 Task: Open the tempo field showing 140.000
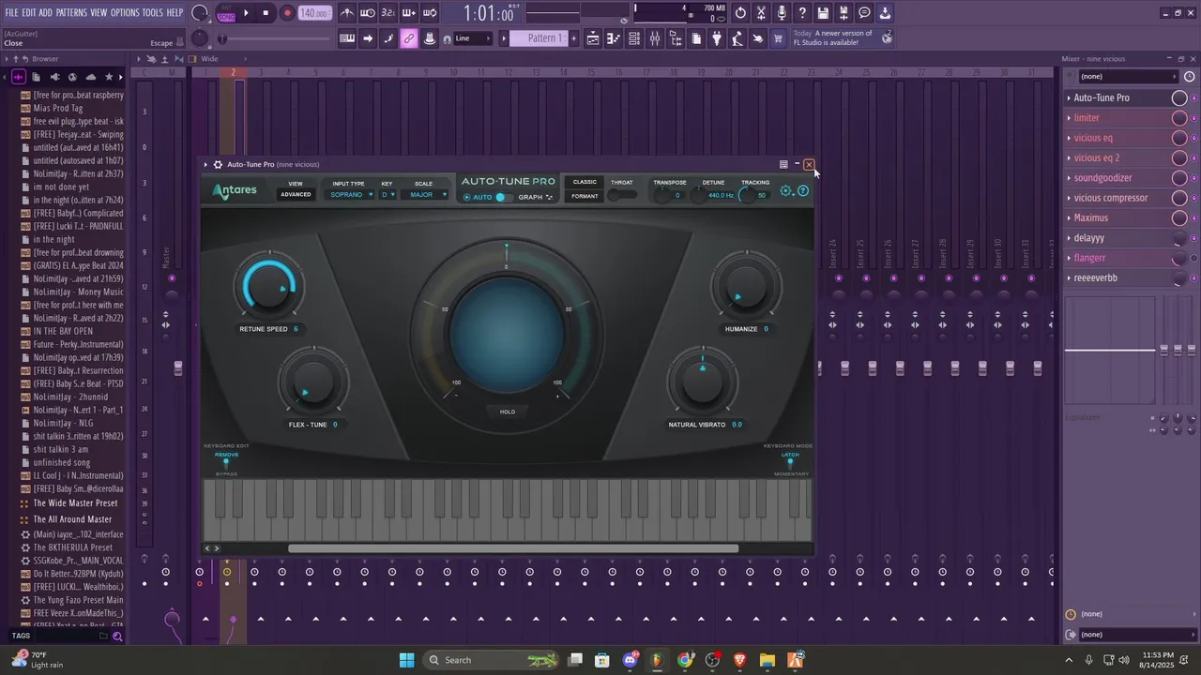(x=314, y=13)
